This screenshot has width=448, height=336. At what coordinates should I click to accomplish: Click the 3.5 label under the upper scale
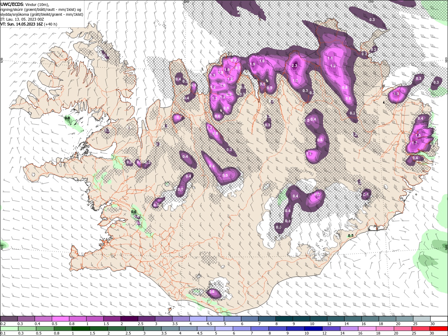tap(174, 324)
